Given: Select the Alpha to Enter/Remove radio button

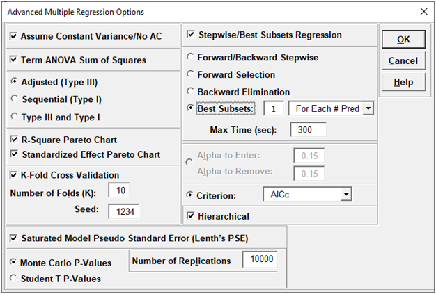Looking at the screenshot, I should tap(189, 162).
